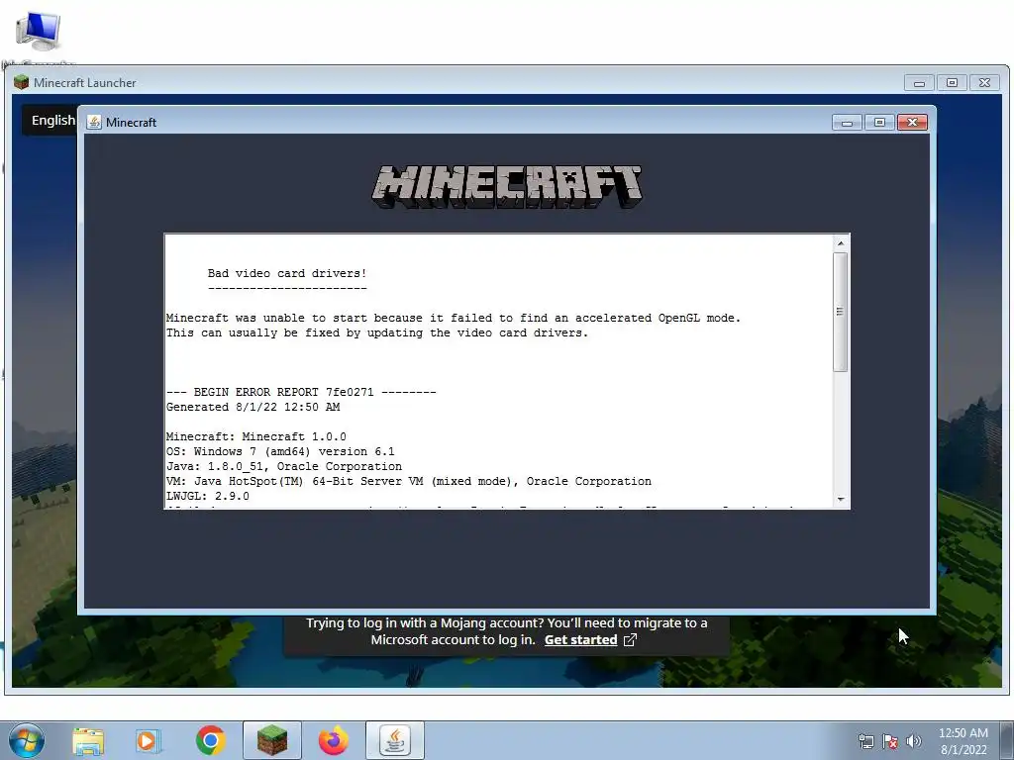Viewport: 1014px width, 760px height.
Task: Switch to Minecraft Launcher taskbar button
Action: [x=272, y=740]
